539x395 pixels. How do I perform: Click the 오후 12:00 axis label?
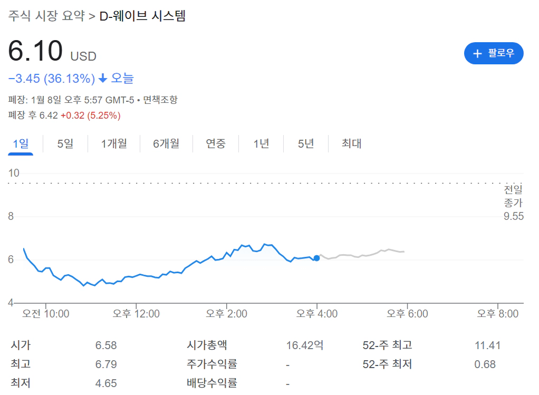click(136, 314)
